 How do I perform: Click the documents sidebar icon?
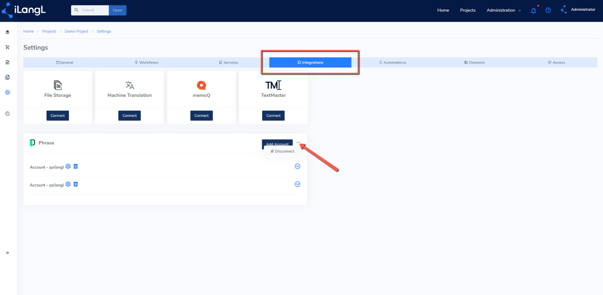pyautogui.click(x=7, y=77)
